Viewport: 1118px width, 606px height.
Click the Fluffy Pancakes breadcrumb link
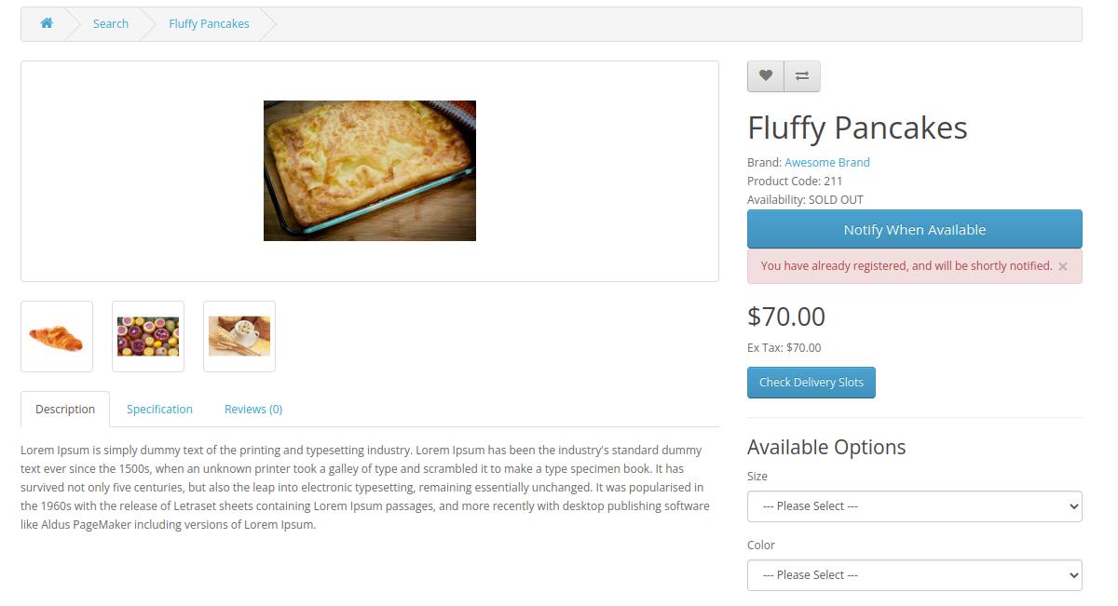208,23
